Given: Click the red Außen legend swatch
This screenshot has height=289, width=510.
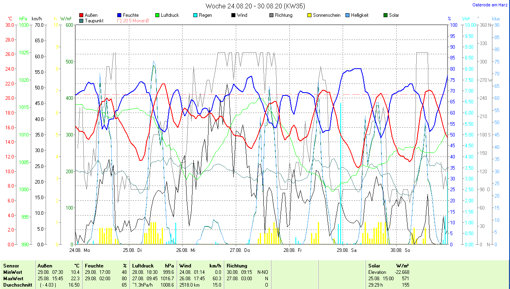Looking at the screenshot, I should (x=82, y=15).
